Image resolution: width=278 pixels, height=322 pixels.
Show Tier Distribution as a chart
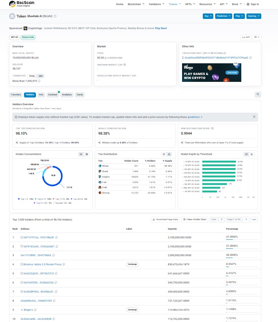[169, 154]
